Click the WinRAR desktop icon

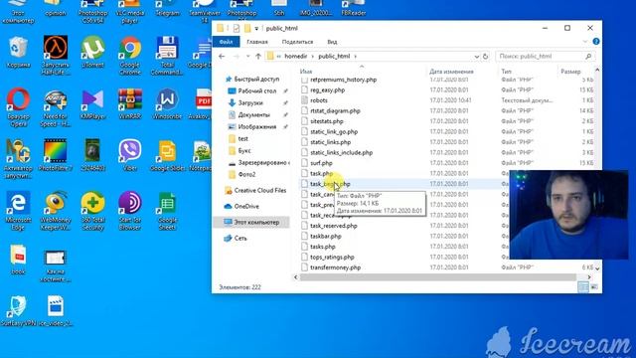(x=130, y=103)
